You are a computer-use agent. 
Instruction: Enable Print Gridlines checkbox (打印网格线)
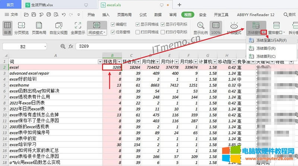pos(137,32)
